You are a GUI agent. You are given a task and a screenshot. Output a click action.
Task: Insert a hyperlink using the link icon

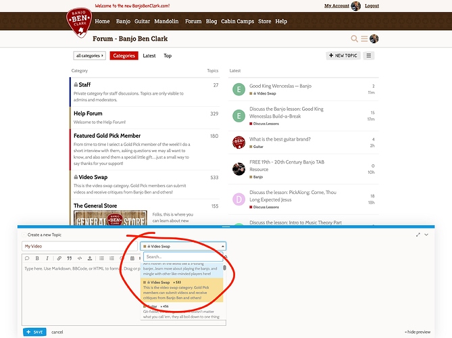59,258
